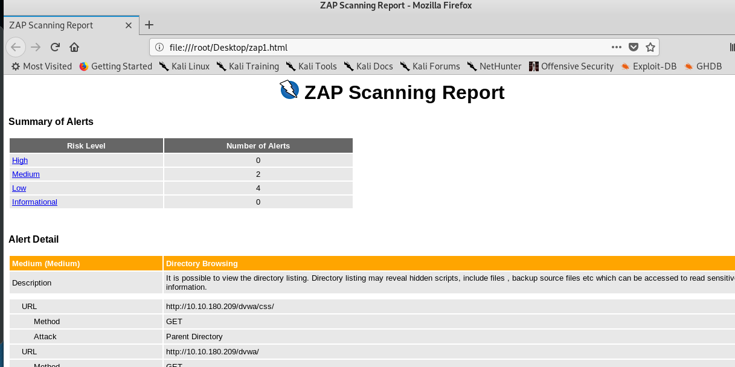Click the 'Medium (Medium)' orange alert cell
735x367 pixels.
click(x=86, y=263)
